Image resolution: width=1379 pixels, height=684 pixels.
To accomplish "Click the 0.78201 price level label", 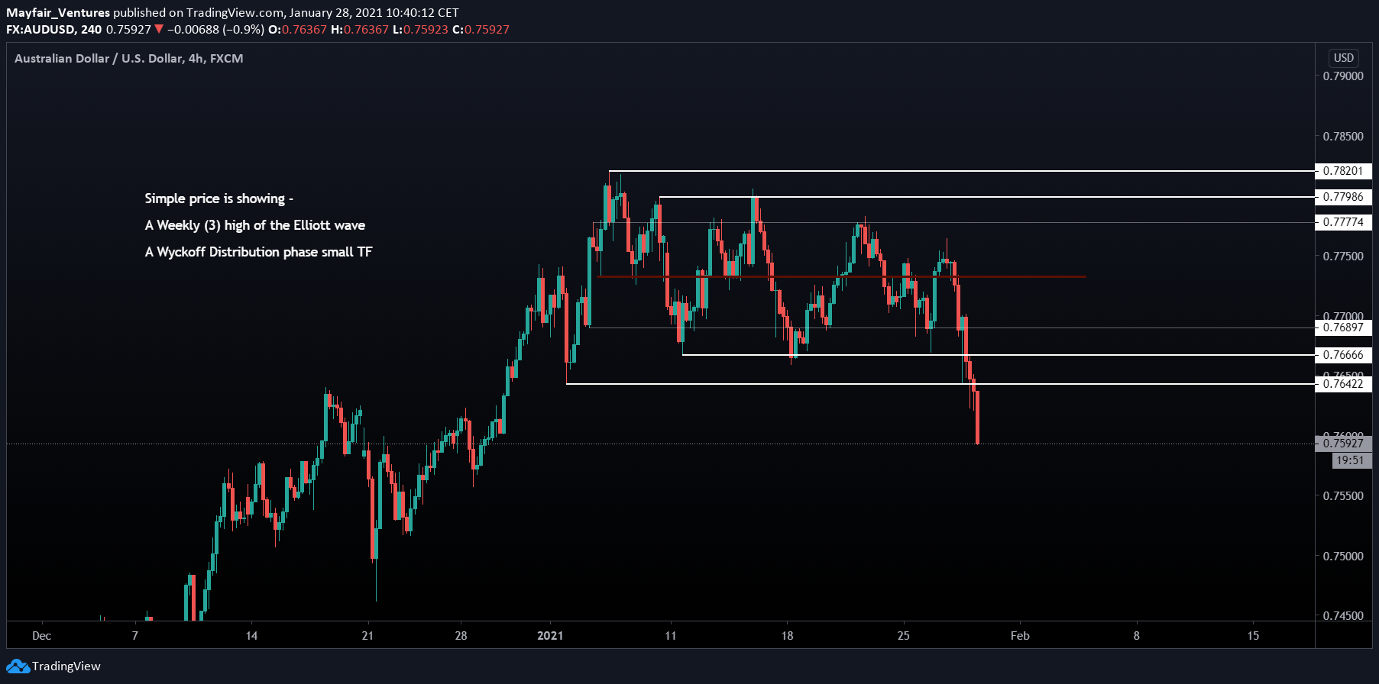I will click(1343, 171).
